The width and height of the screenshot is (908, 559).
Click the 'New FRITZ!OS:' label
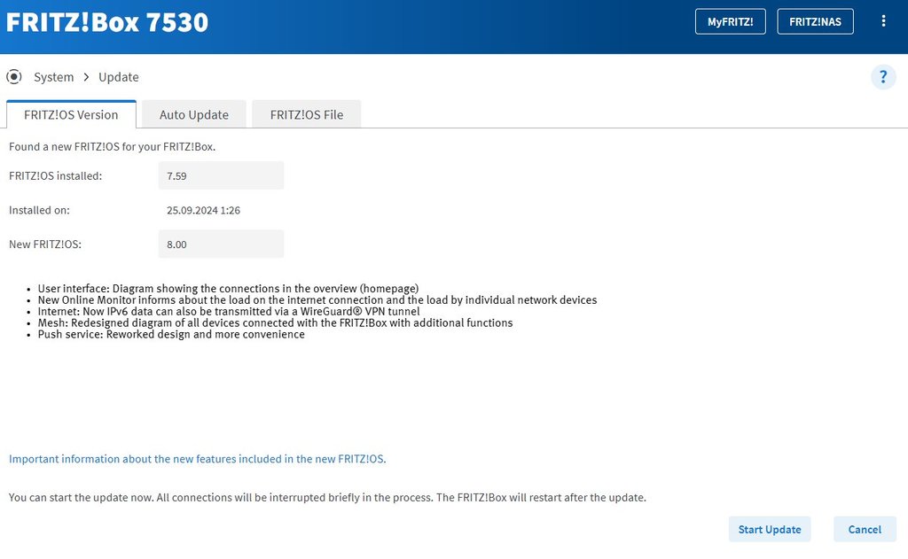click(x=45, y=245)
